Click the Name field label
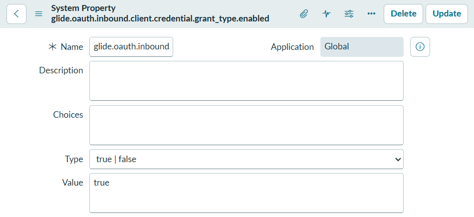This screenshot has width=474, height=217. tap(72, 47)
